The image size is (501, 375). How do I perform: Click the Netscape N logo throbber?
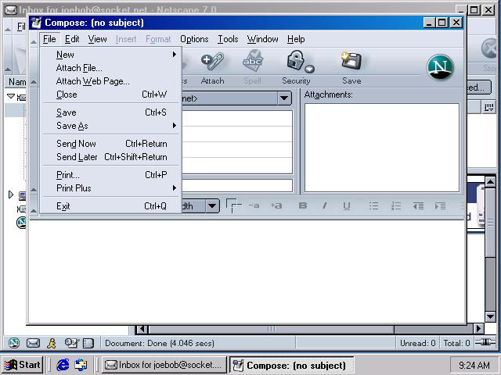pyautogui.click(x=440, y=67)
